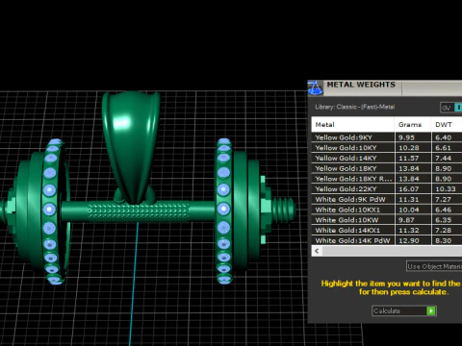Click the 6.35 DWT value
This screenshot has height=346, width=462.
click(x=444, y=220)
